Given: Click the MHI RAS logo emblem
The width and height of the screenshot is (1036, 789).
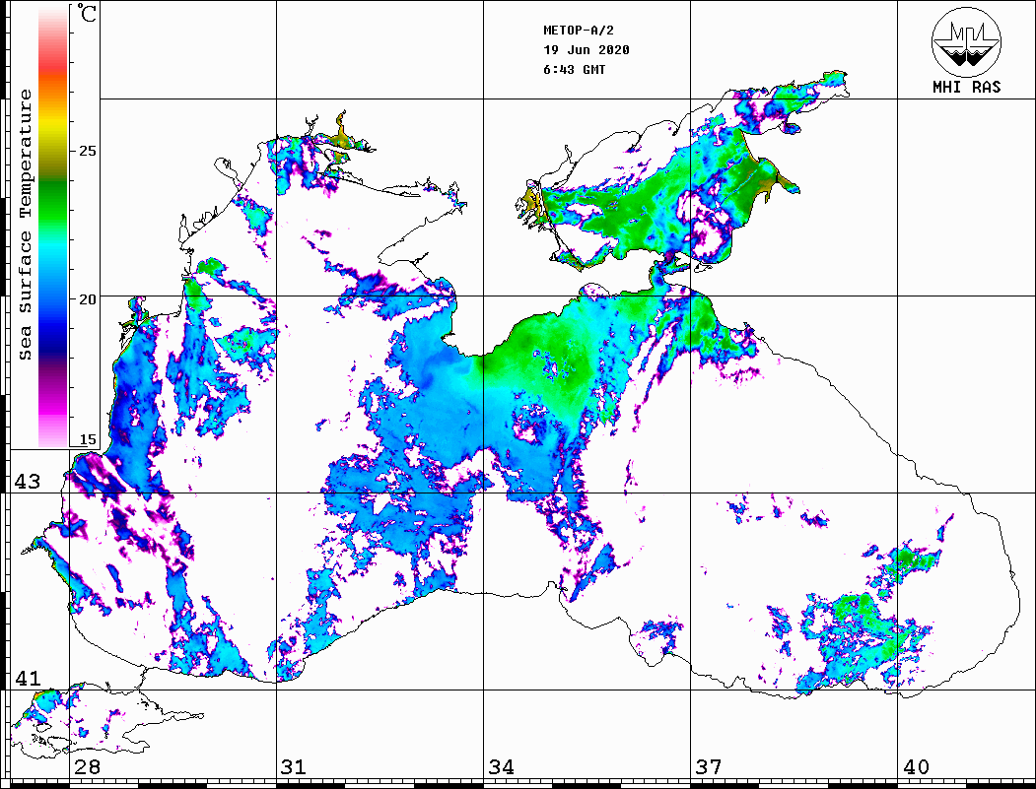Looking at the screenshot, I should (x=966, y=41).
